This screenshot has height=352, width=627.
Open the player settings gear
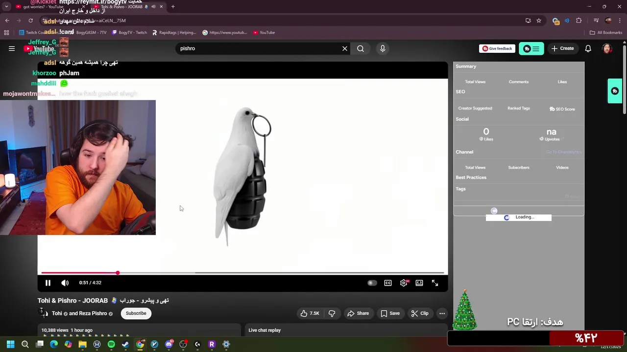coord(404,283)
